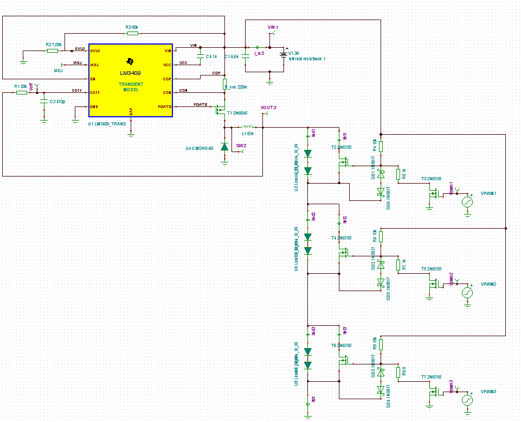
Task: Click the EN pin on the LM3409
Action: coord(93,79)
